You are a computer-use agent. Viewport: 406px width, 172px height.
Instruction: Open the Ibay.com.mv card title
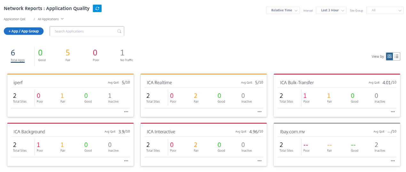pos(293,132)
